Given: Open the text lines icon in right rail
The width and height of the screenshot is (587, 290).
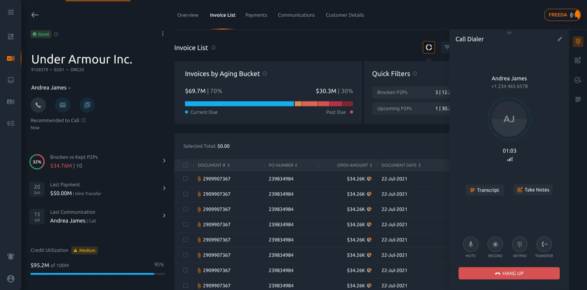Looking at the screenshot, I should [578, 99].
